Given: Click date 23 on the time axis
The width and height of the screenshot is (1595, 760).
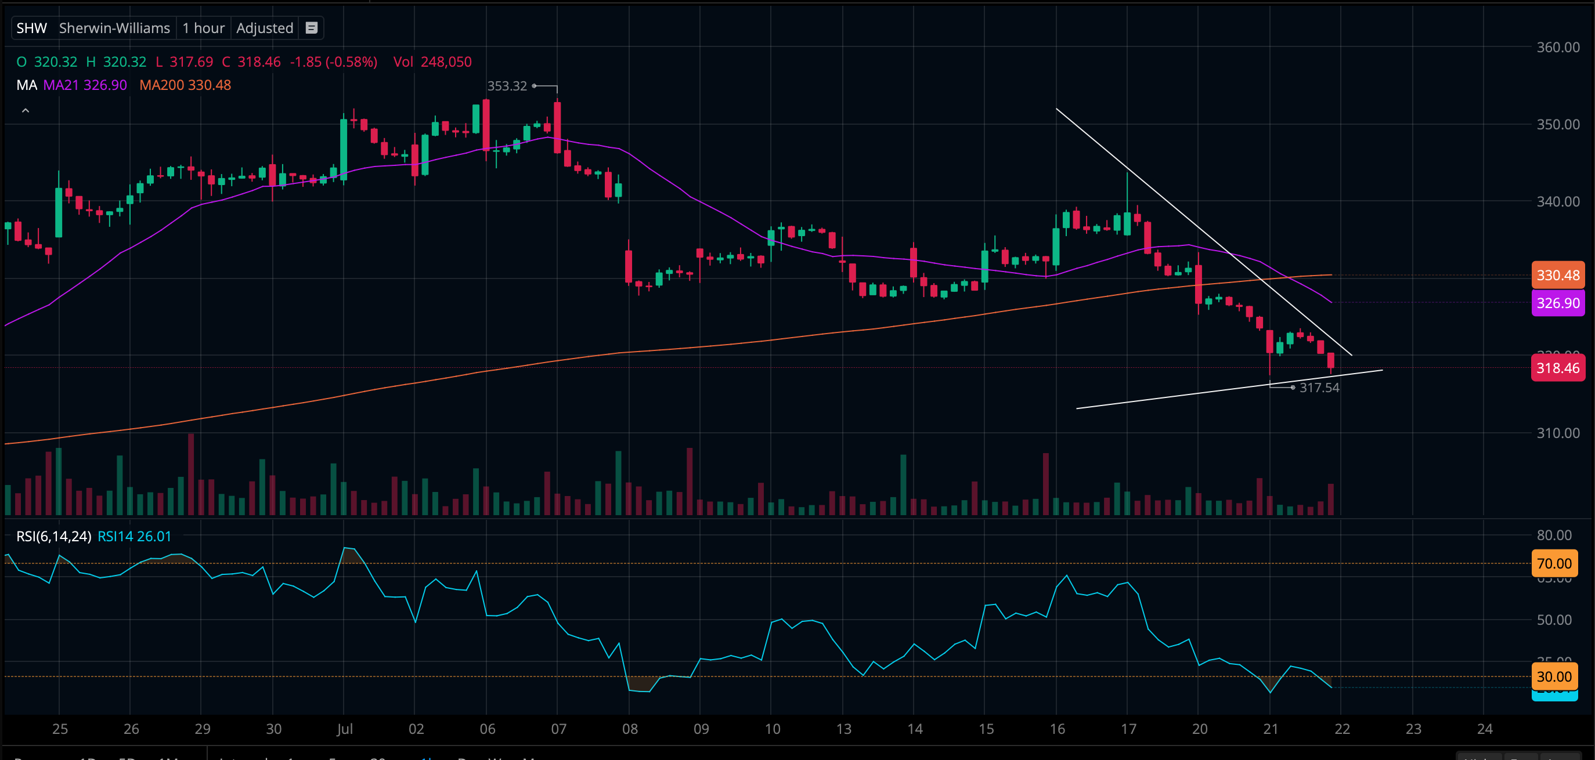Looking at the screenshot, I should coord(1413,729).
